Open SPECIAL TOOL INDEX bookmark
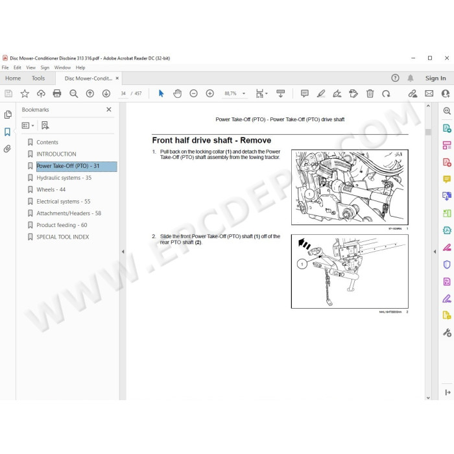 62,237
